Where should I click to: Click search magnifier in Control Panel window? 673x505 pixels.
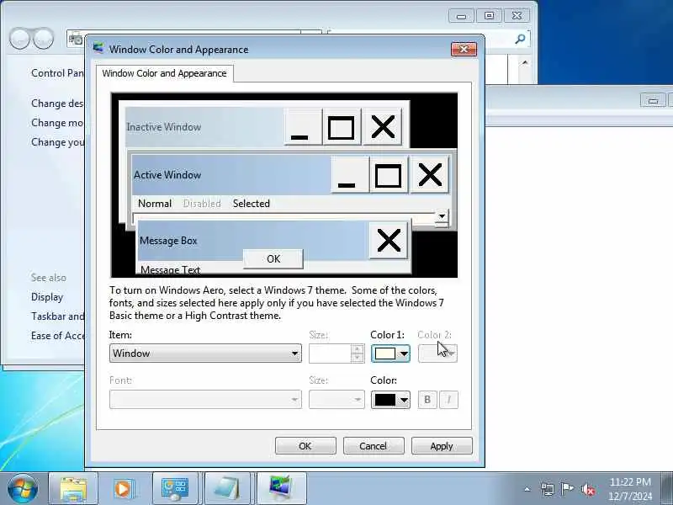pyautogui.click(x=520, y=40)
